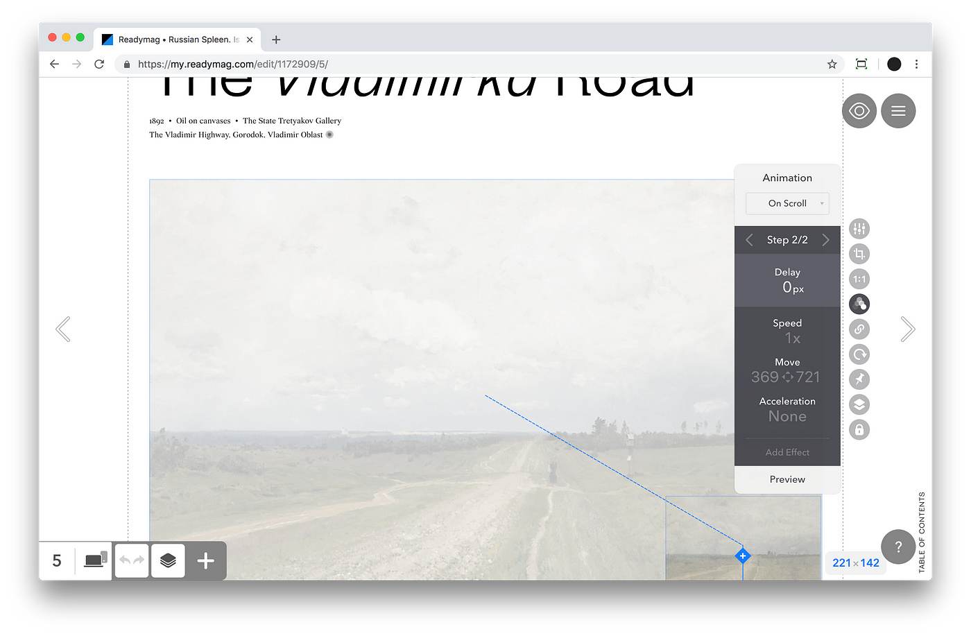Open widget settings sliders icon

(859, 229)
